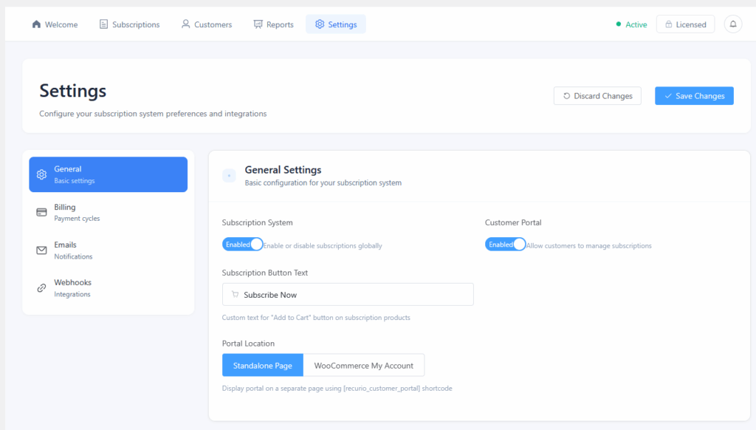Turn off the Customer Portal toggle
Image resolution: width=756 pixels, height=430 pixels.
[505, 245]
